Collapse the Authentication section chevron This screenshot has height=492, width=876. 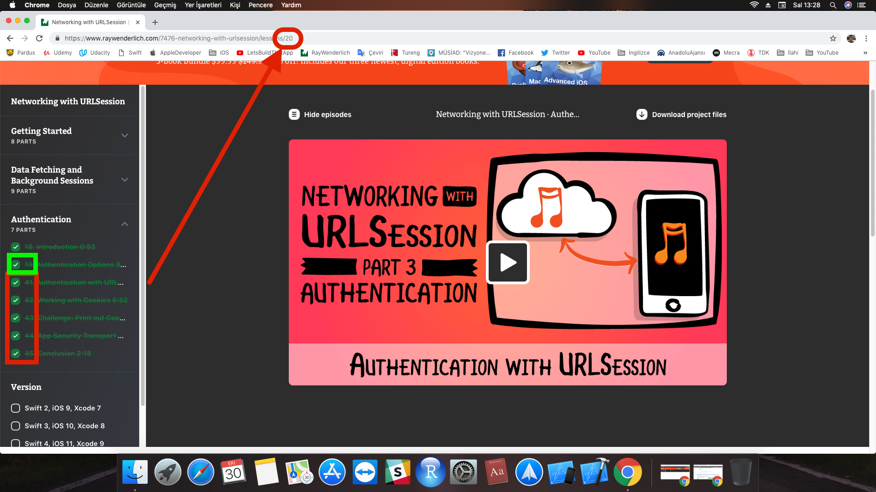(x=125, y=224)
